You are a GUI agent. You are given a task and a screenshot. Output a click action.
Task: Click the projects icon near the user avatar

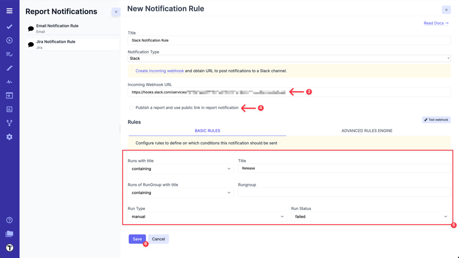click(x=9, y=234)
